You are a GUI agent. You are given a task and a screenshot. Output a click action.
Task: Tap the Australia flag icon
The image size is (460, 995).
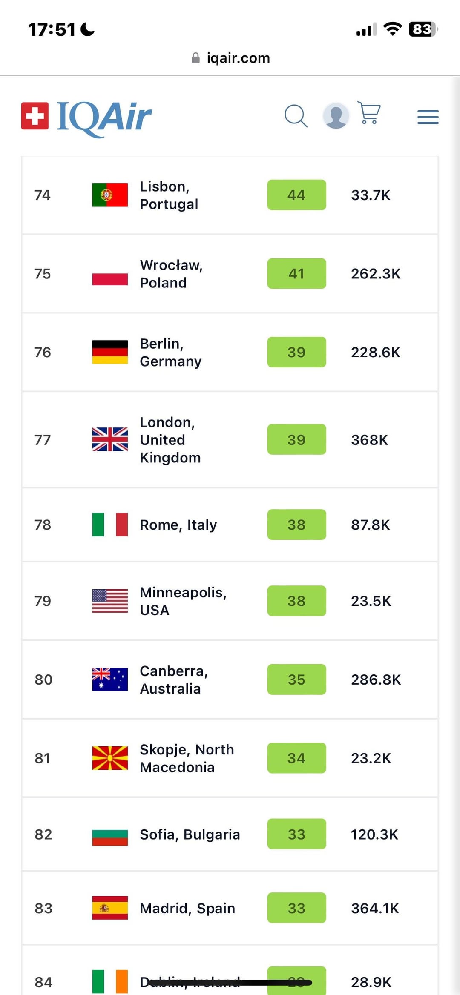click(x=110, y=680)
